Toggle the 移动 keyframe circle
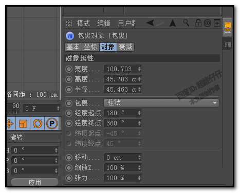 (69, 158)
